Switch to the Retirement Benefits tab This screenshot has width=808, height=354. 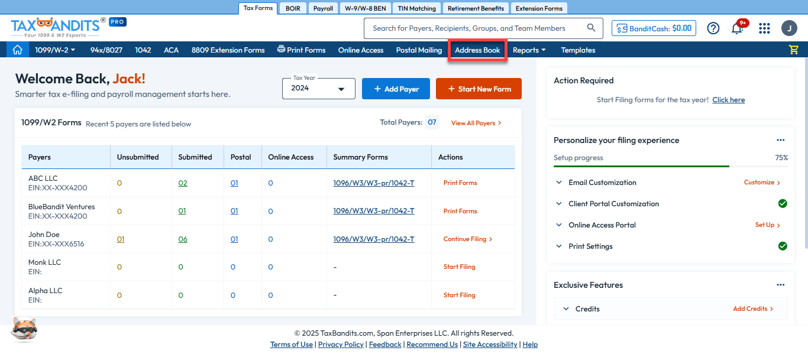(x=476, y=8)
